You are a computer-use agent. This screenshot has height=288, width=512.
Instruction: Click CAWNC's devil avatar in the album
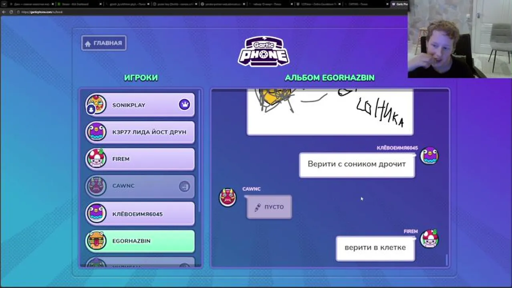(x=228, y=197)
